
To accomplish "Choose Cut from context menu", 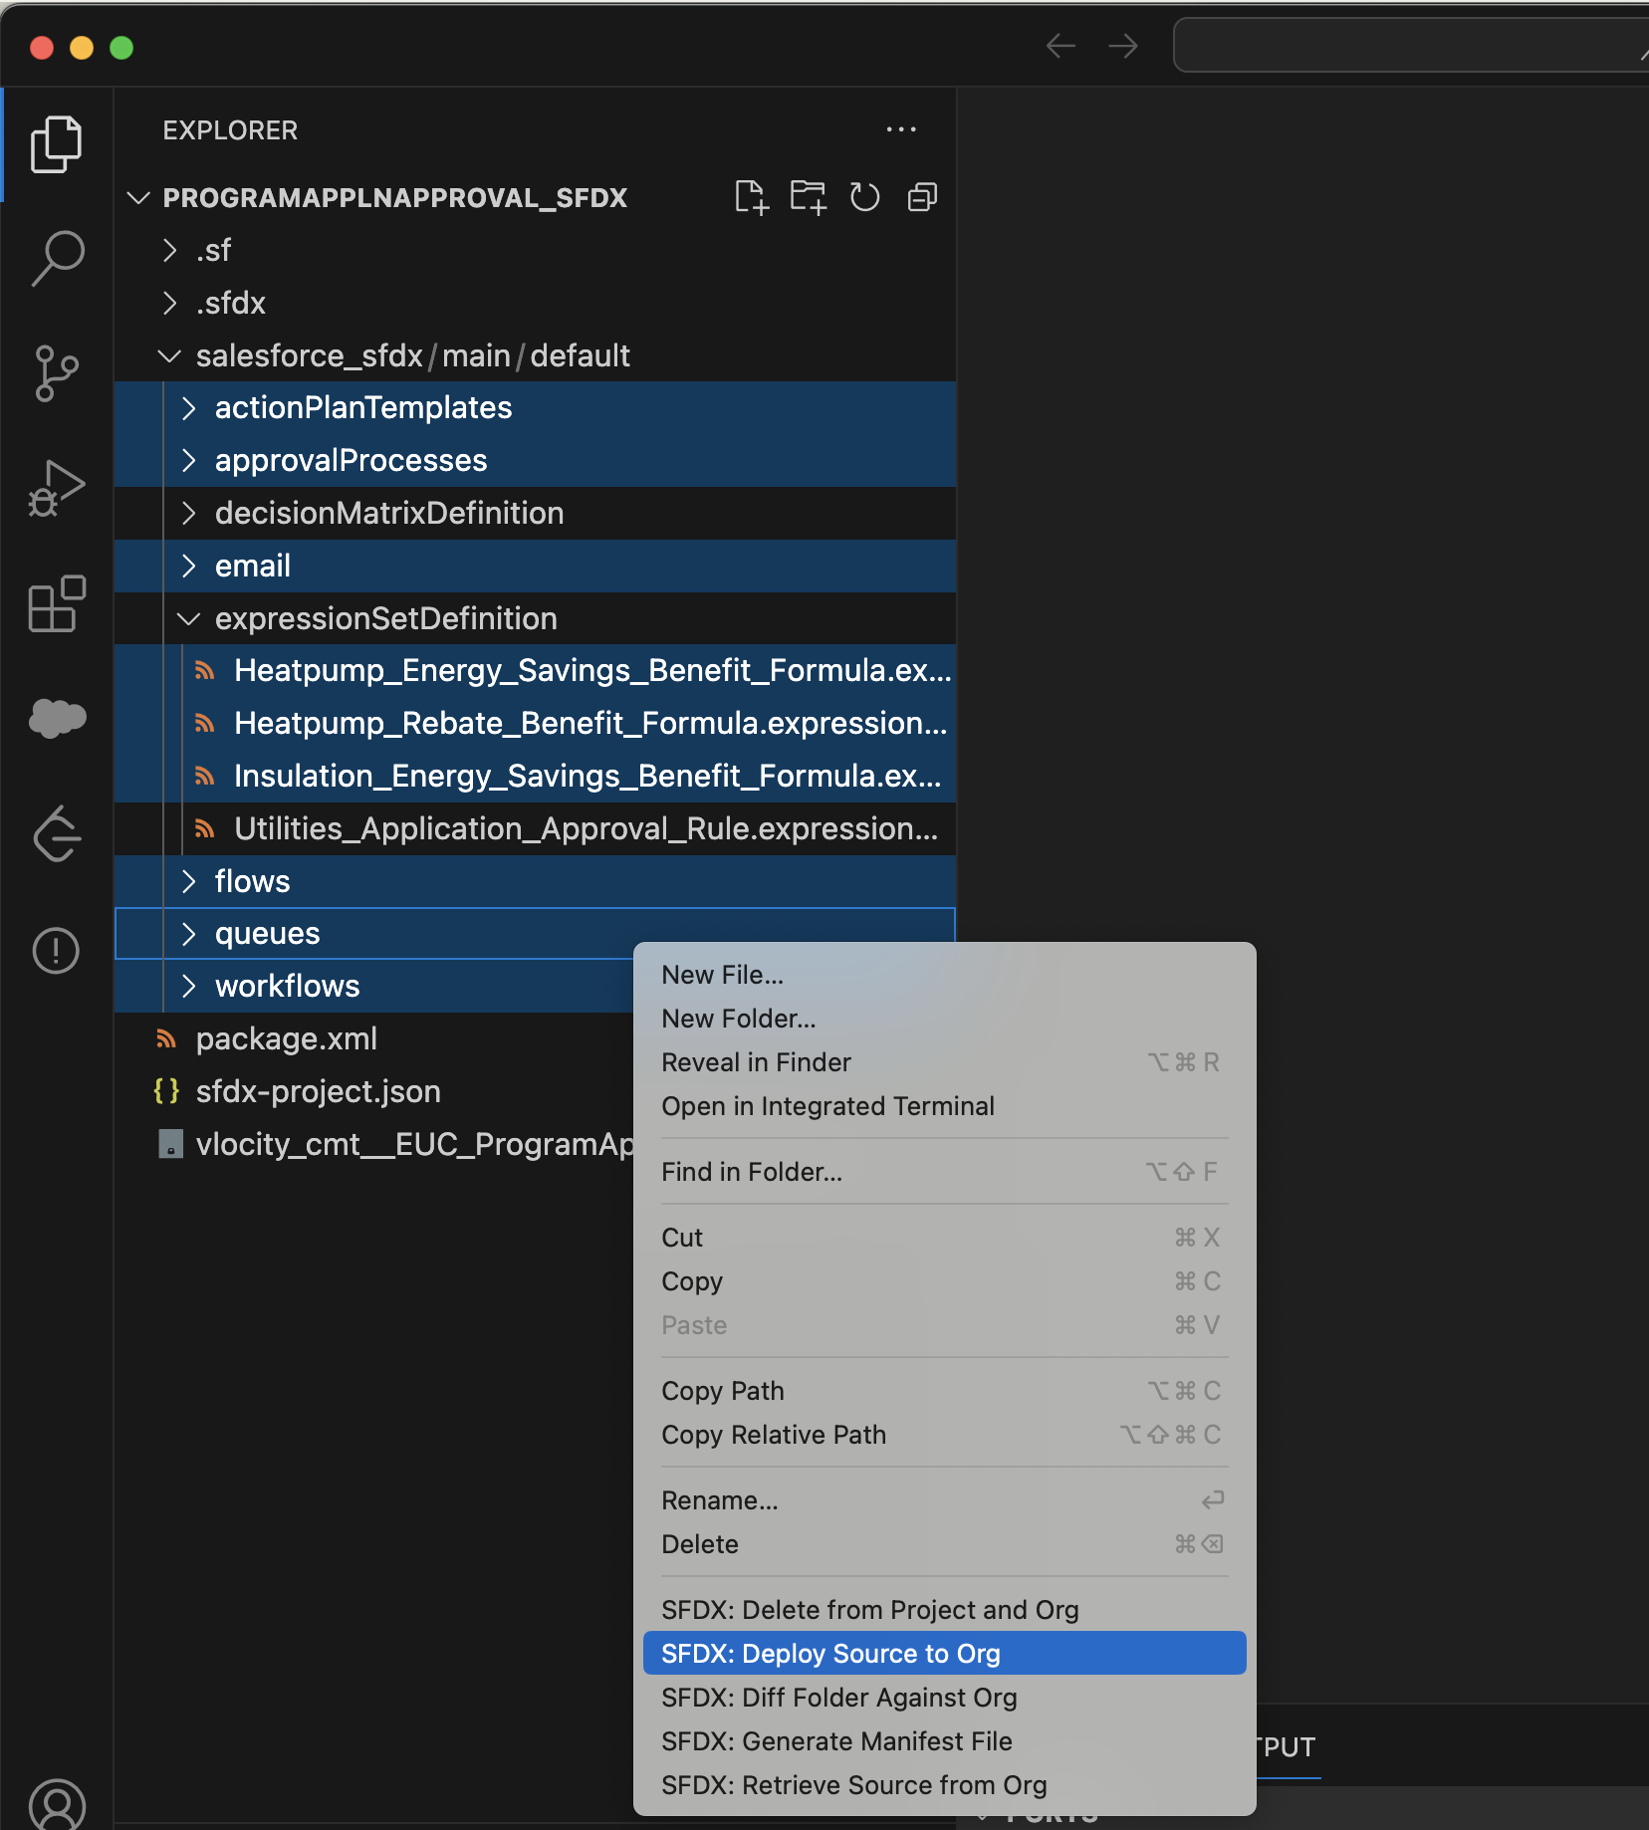I will (x=944, y=1238).
